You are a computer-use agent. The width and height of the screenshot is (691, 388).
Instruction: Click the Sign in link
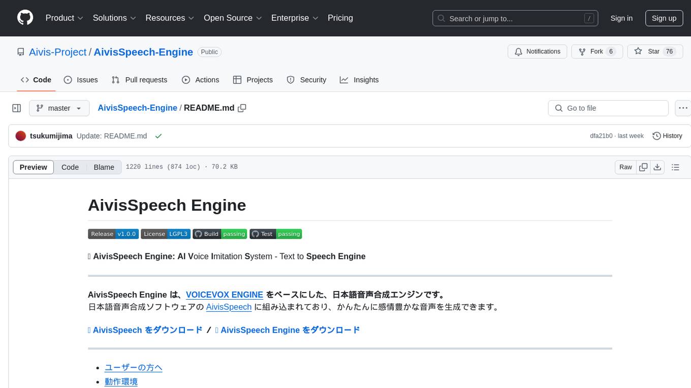621,18
